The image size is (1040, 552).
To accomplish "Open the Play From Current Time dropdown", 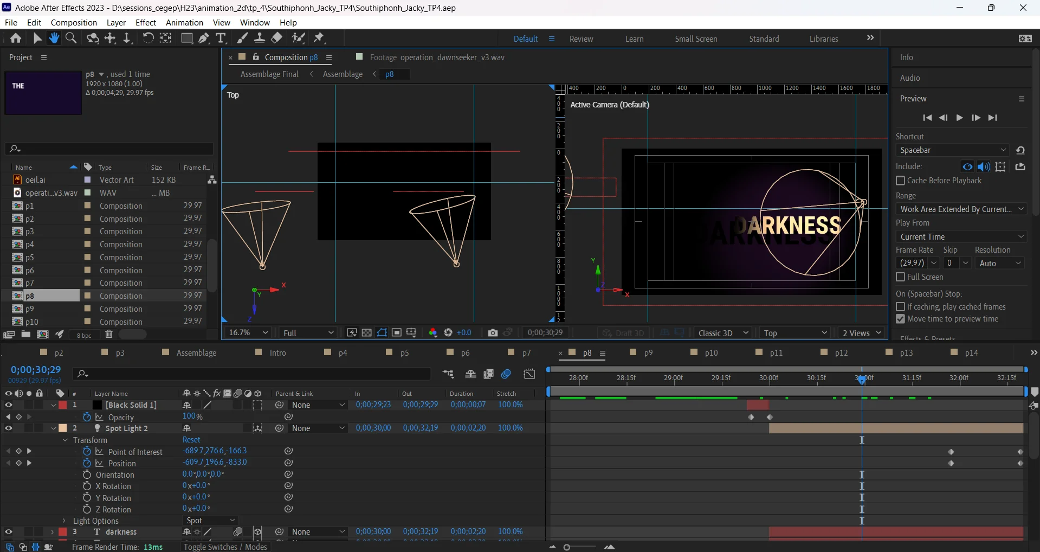I will tap(961, 237).
